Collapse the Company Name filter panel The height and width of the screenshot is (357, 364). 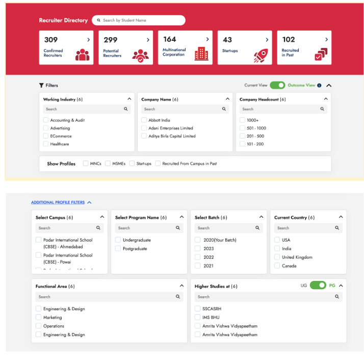coord(227,99)
